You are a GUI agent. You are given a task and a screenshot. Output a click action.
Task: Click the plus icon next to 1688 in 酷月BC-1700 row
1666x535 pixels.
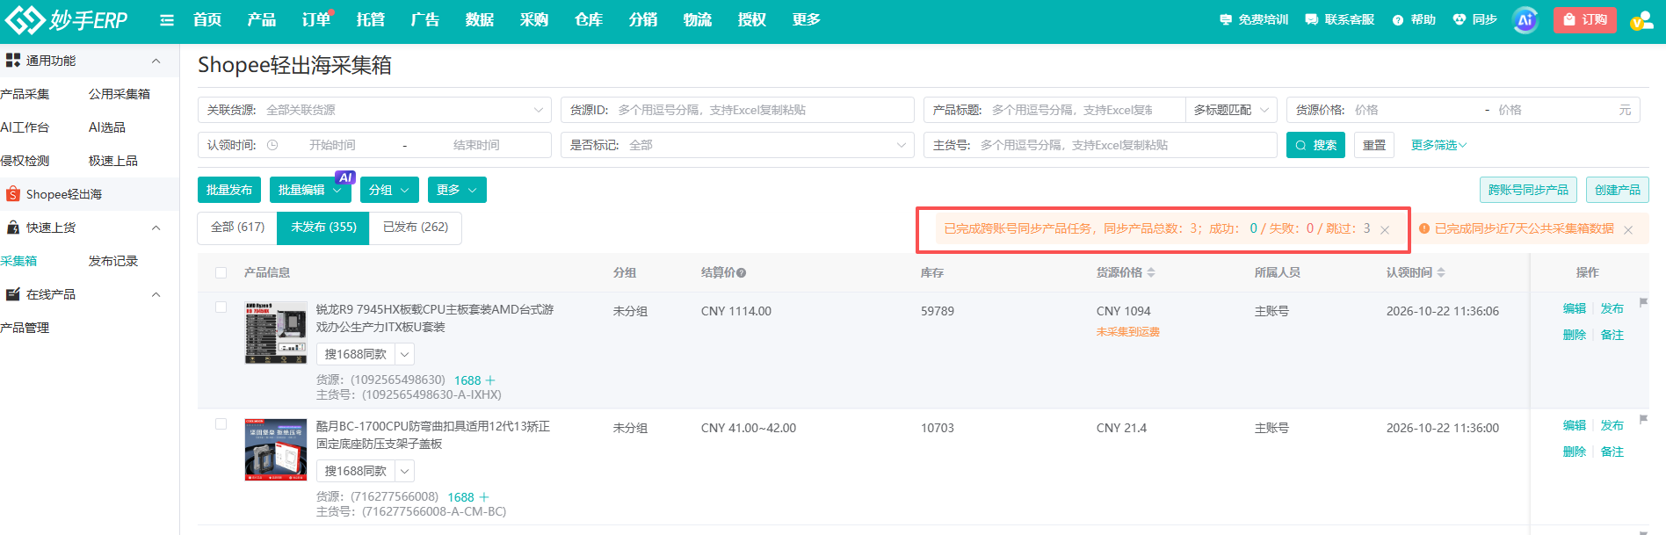click(x=483, y=497)
